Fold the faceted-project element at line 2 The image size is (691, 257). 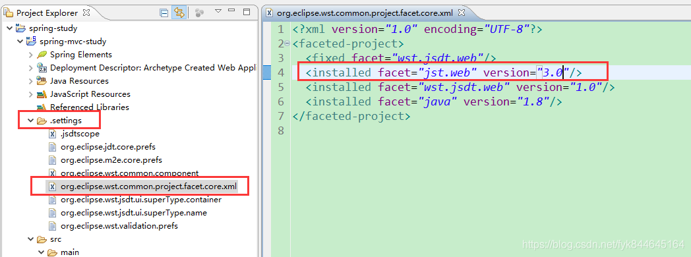[x=287, y=43]
